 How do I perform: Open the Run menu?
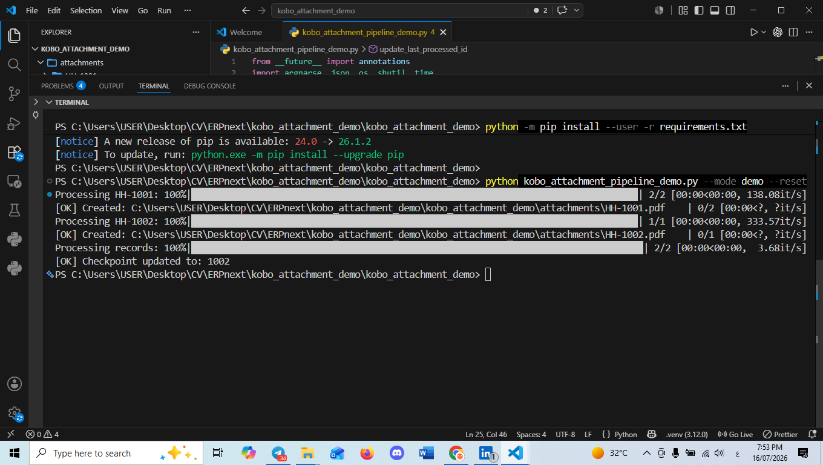(x=164, y=10)
